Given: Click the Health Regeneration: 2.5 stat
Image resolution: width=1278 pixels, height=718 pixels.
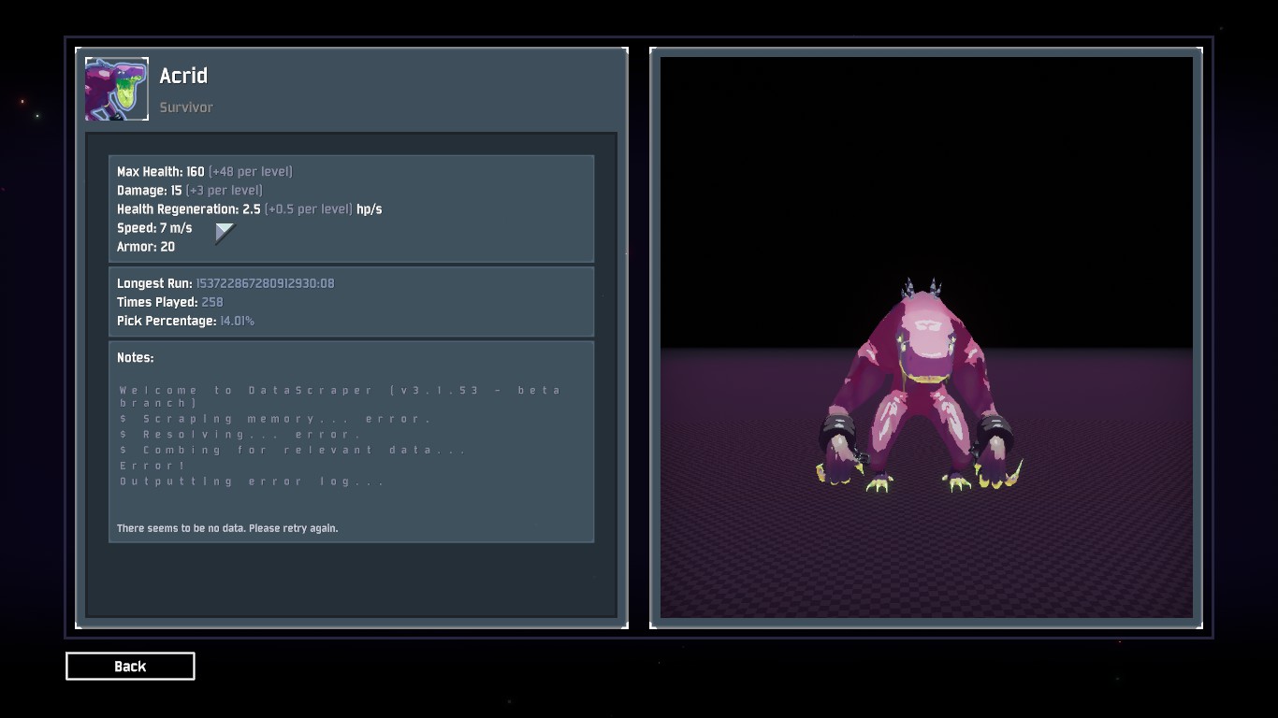Looking at the screenshot, I should tap(250, 209).
